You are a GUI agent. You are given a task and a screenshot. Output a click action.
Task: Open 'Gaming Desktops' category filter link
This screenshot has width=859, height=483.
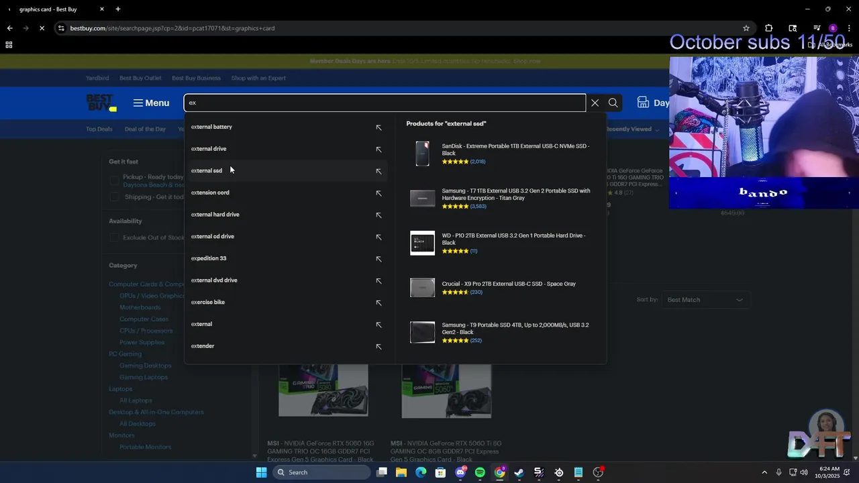coord(146,366)
